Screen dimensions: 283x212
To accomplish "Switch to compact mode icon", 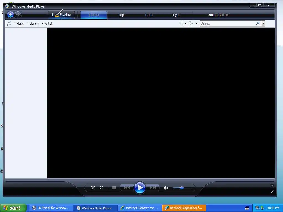I will 272,192.
